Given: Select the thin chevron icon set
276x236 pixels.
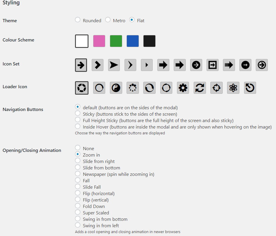Looking at the screenshot, I should coord(130,65).
